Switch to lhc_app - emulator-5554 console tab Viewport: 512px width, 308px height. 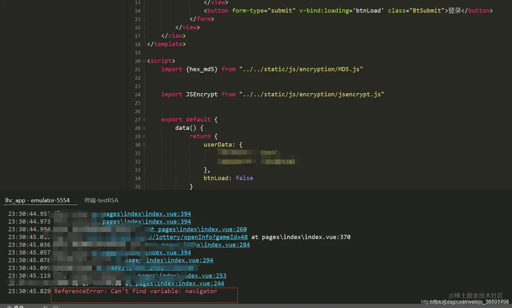pos(37,200)
